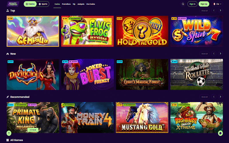Open the live chat bubble icon
This screenshot has height=143, width=229.
220,133
